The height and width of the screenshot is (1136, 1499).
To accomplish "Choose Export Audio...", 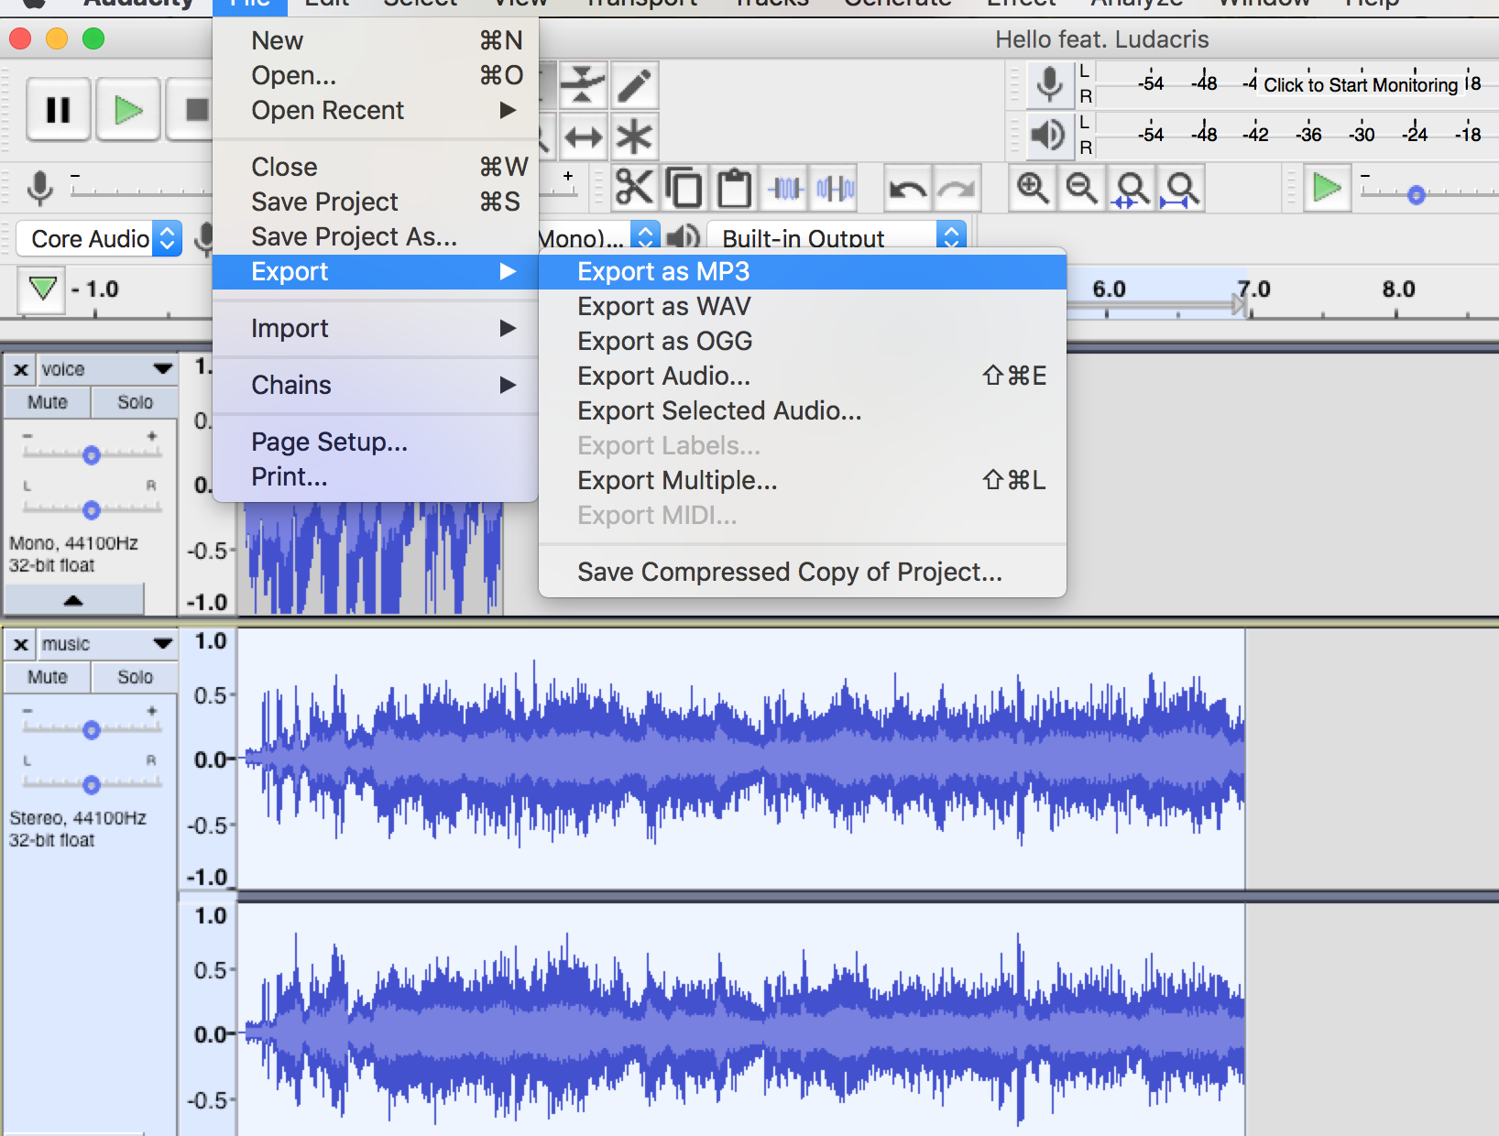I will (x=803, y=376).
